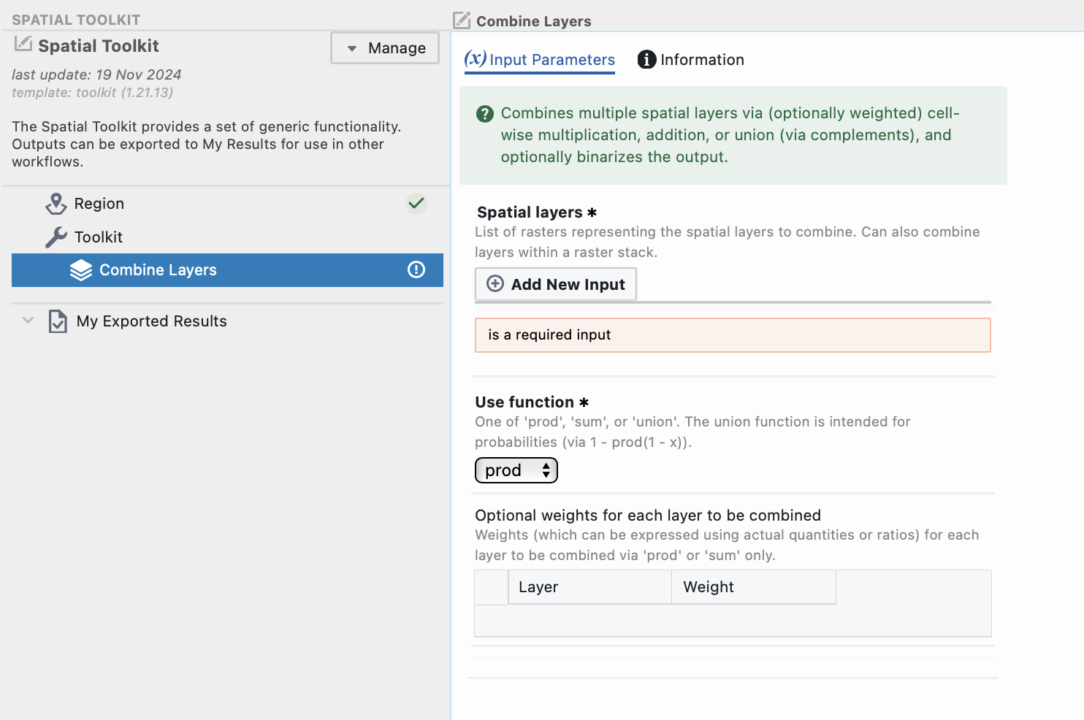Open the 'prod' function selector

[516, 470]
